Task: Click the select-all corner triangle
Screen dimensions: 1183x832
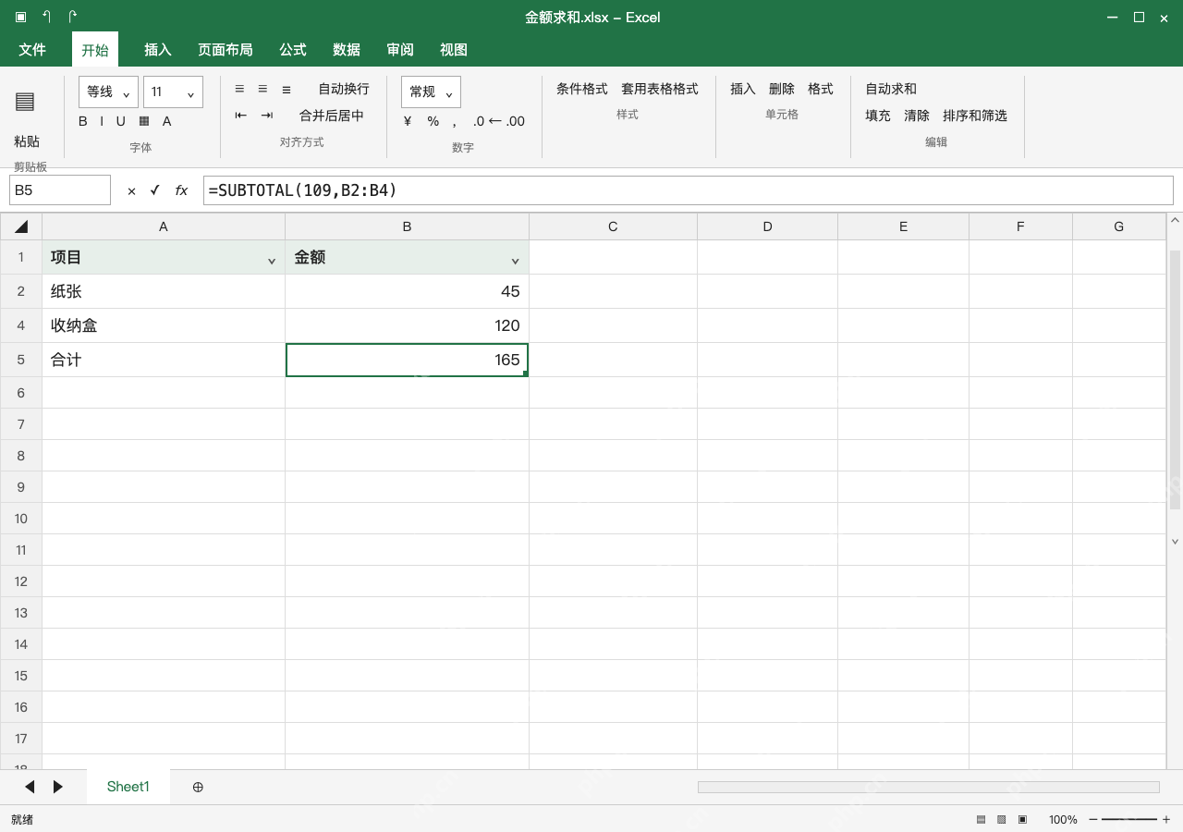Action: [x=21, y=226]
